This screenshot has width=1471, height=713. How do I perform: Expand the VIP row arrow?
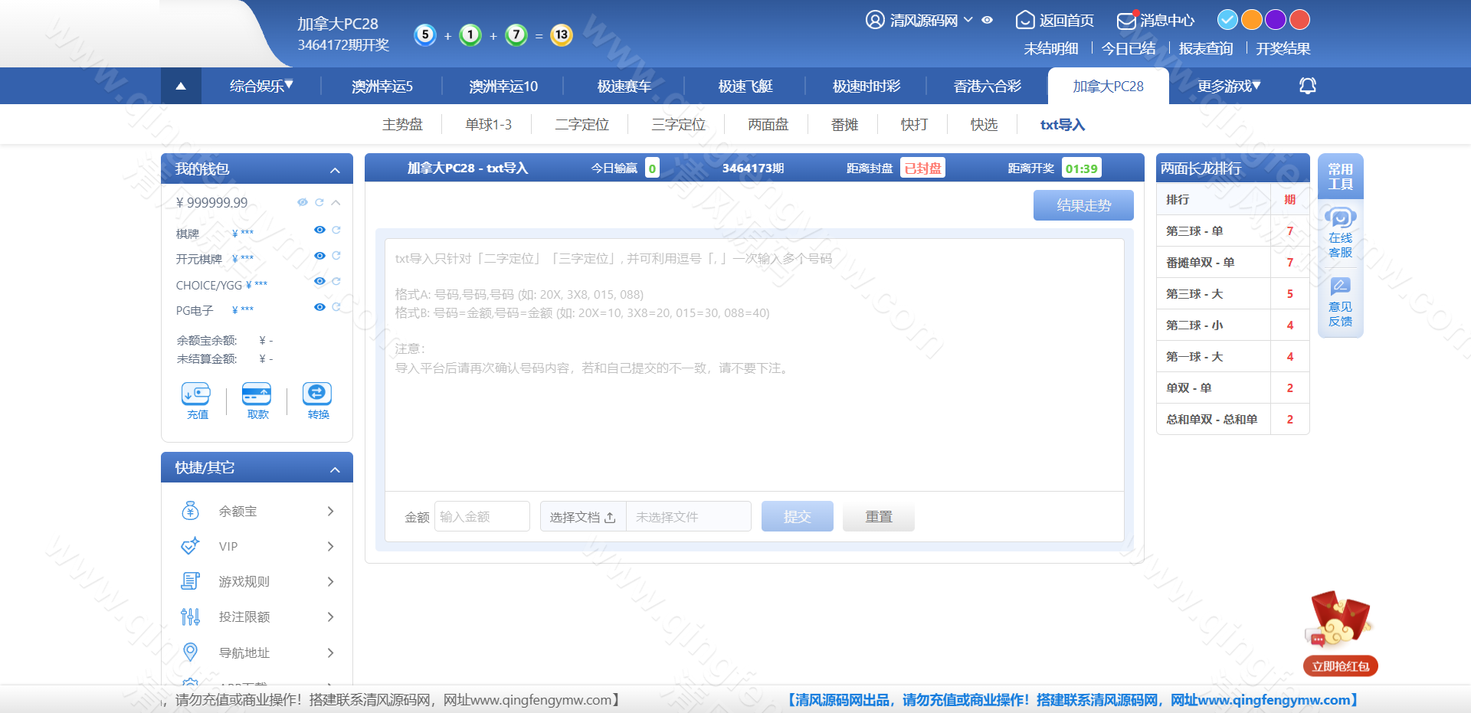pos(330,546)
